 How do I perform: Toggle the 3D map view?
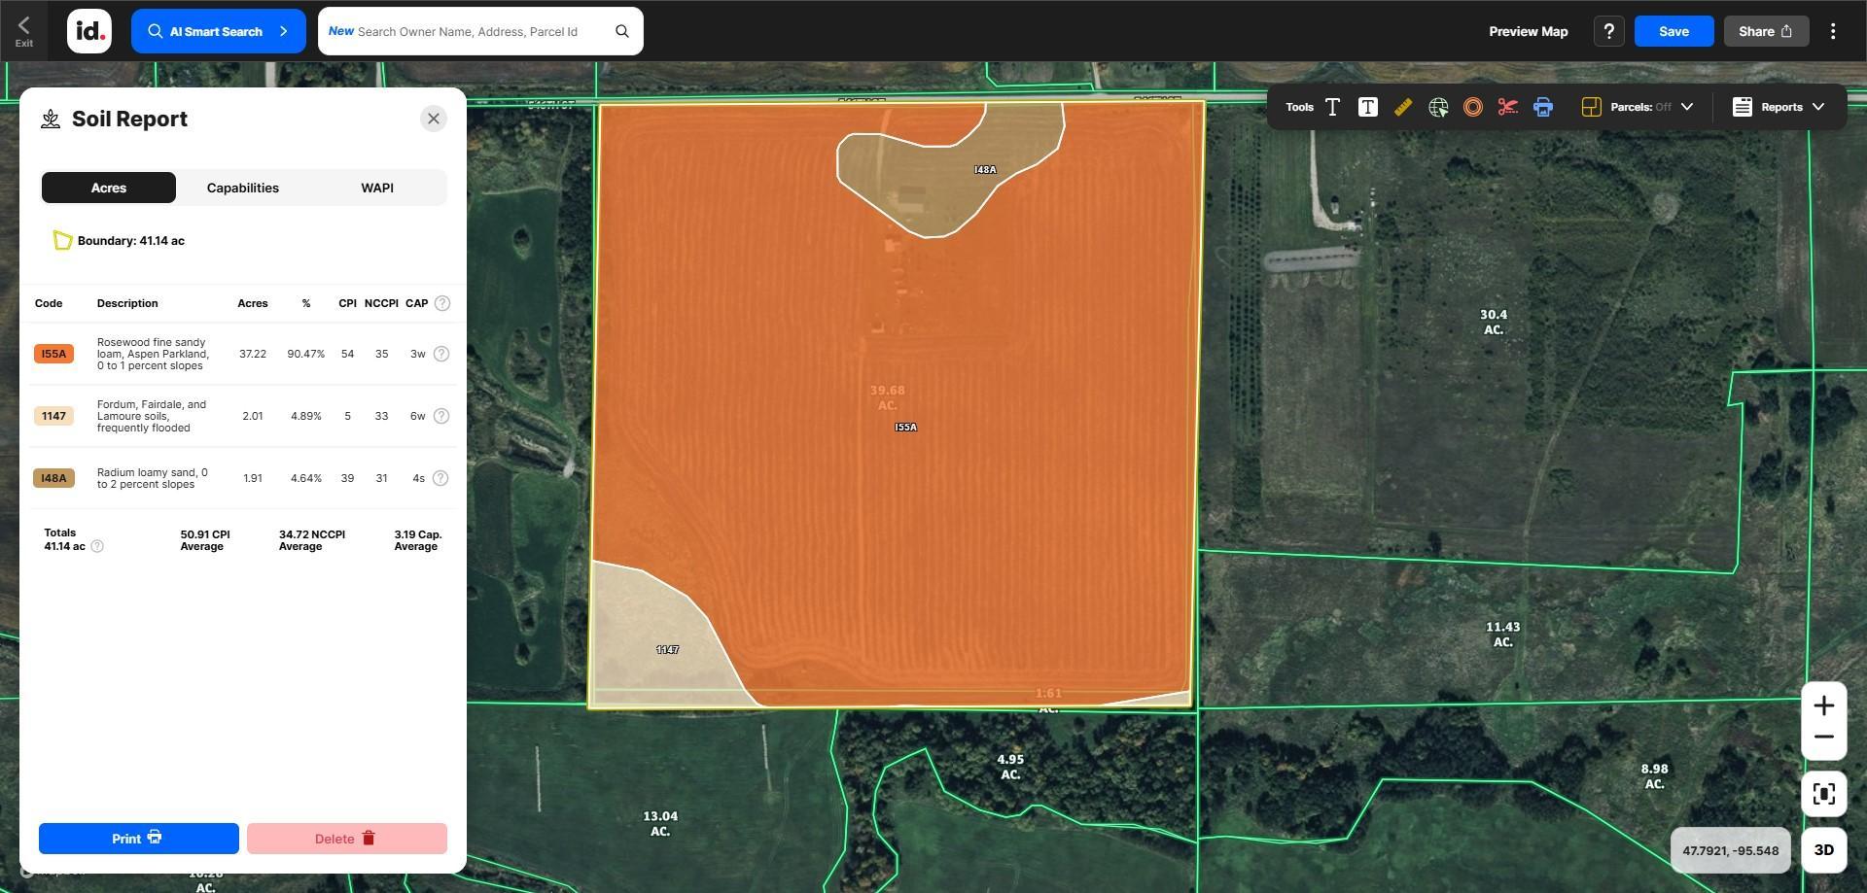1823,850
